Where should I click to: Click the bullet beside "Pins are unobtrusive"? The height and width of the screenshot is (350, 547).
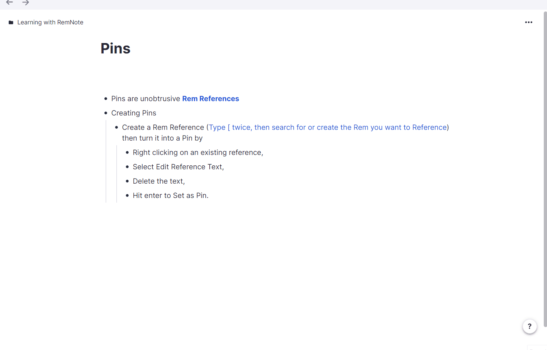pos(106,99)
